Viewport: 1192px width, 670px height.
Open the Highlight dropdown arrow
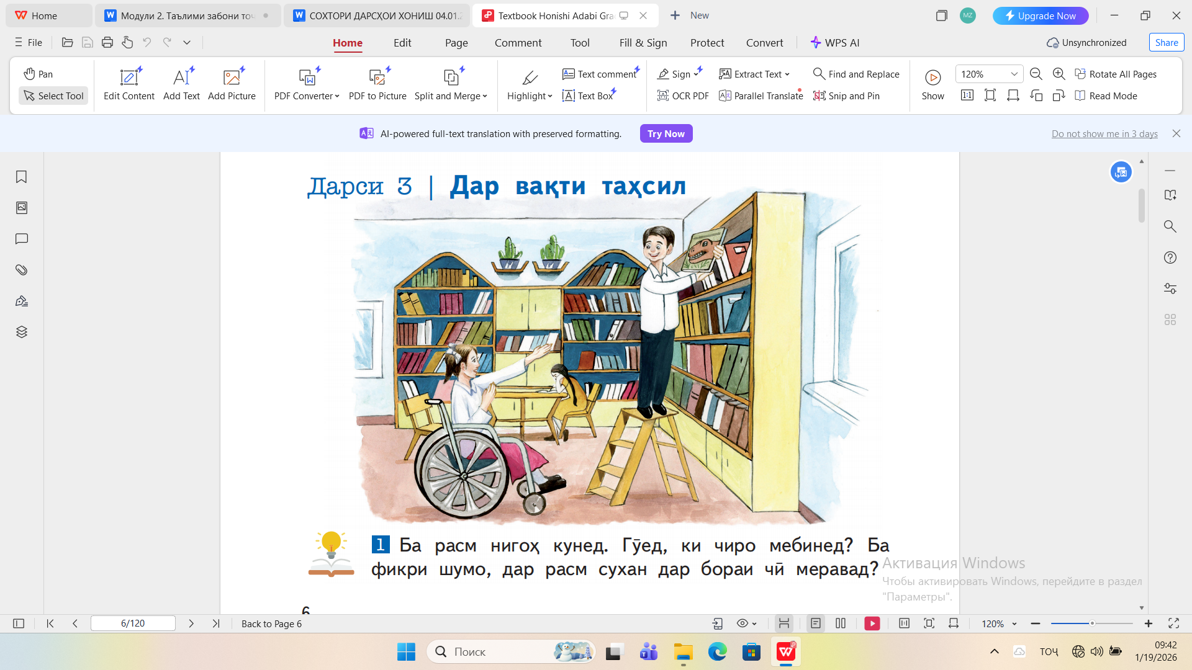click(550, 96)
